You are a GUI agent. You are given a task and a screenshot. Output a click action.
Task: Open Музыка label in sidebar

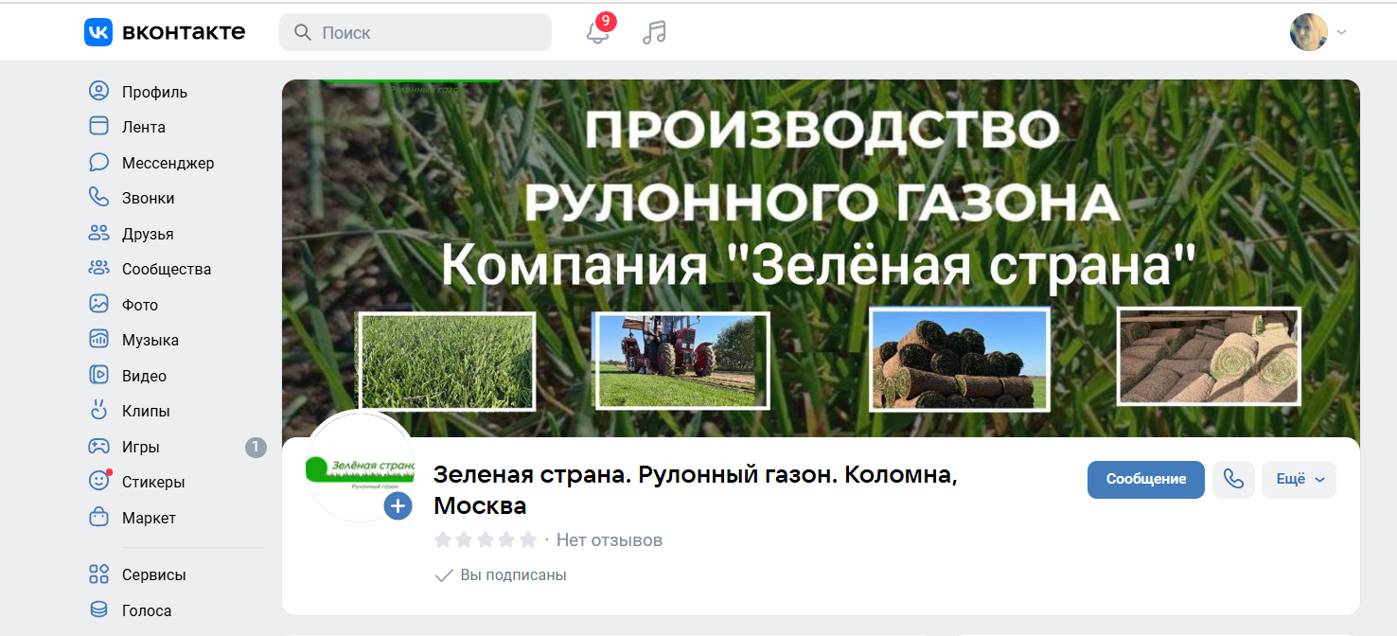150,340
